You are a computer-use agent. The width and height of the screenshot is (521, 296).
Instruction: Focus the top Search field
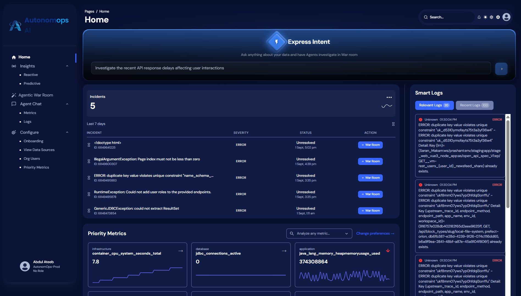pyautogui.click(x=448, y=17)
